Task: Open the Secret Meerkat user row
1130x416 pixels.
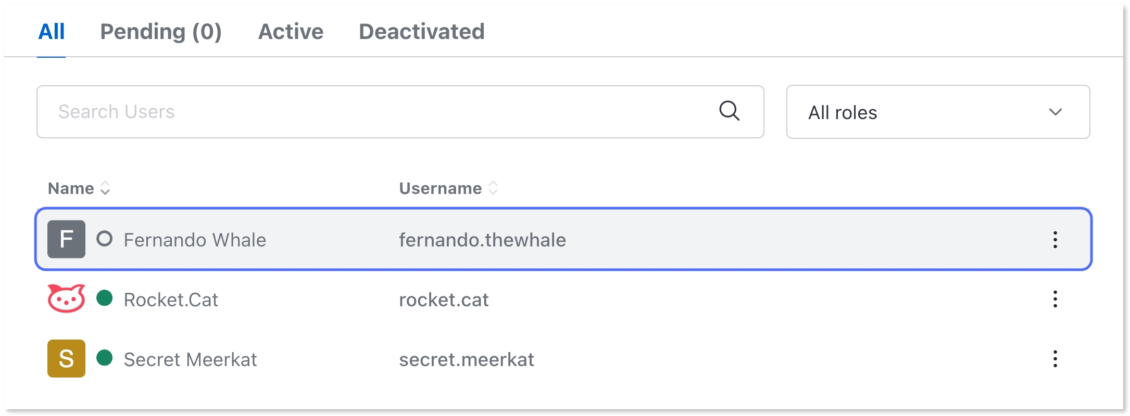Action: 563,359
